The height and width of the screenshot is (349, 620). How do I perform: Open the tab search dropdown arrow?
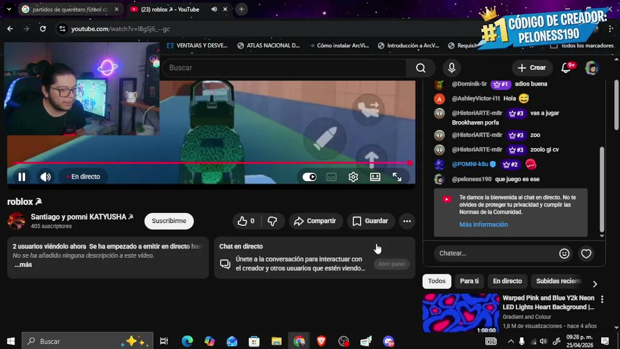(9, 9)
